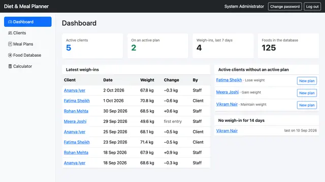Navigate to Food Database
This screenshot has width=325, height=182.
coord(28,55)
